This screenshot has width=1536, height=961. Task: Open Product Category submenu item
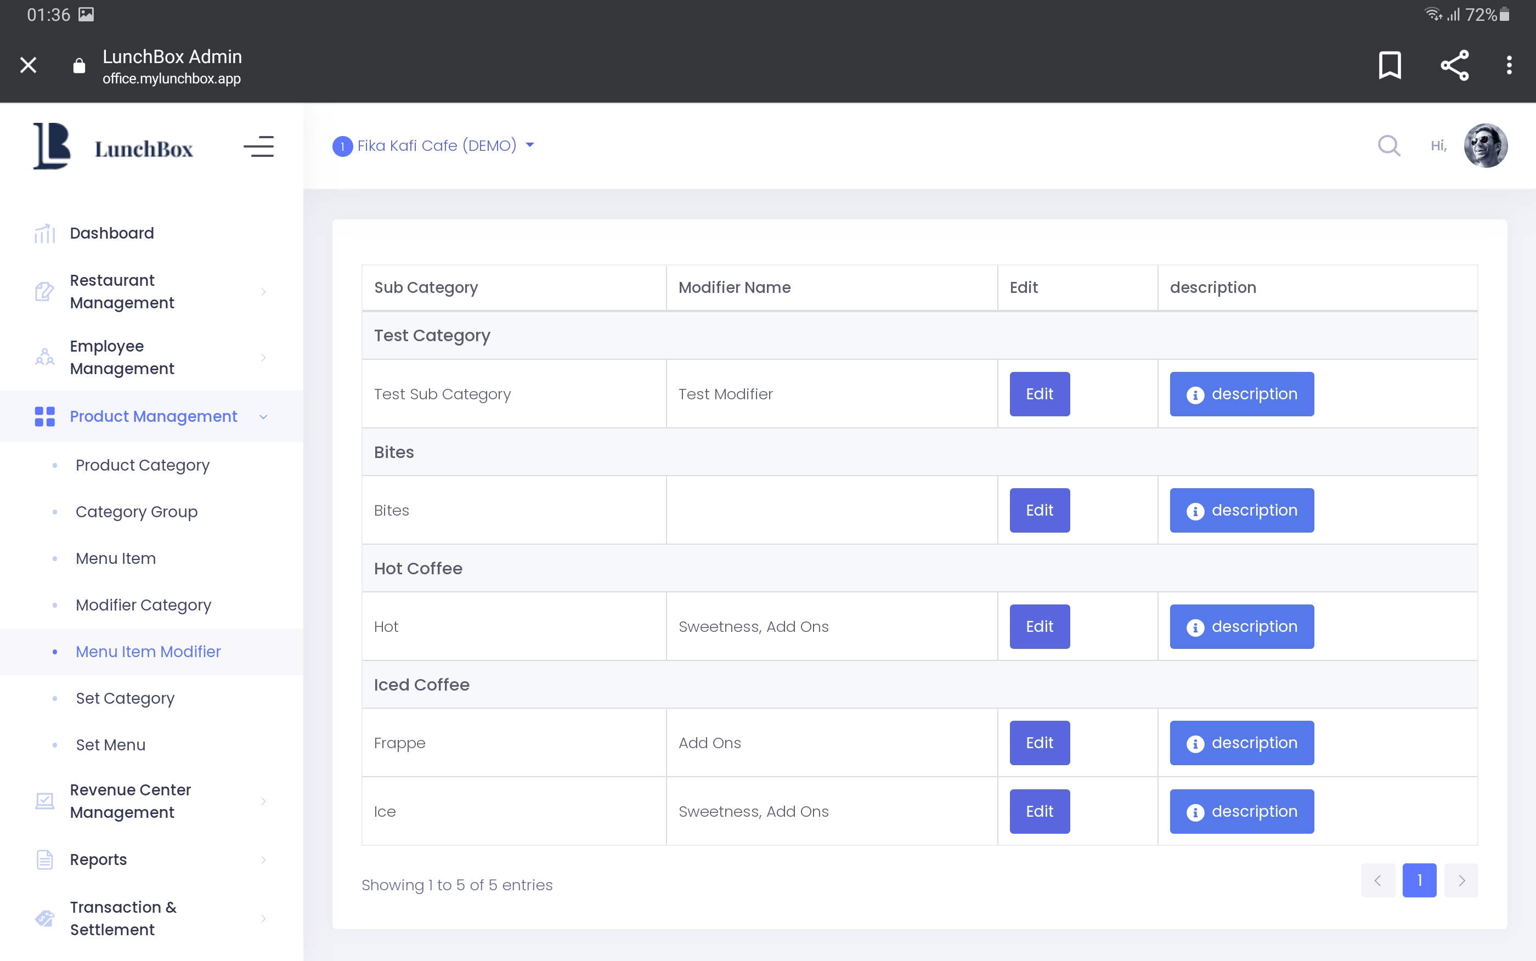point(142,465)
